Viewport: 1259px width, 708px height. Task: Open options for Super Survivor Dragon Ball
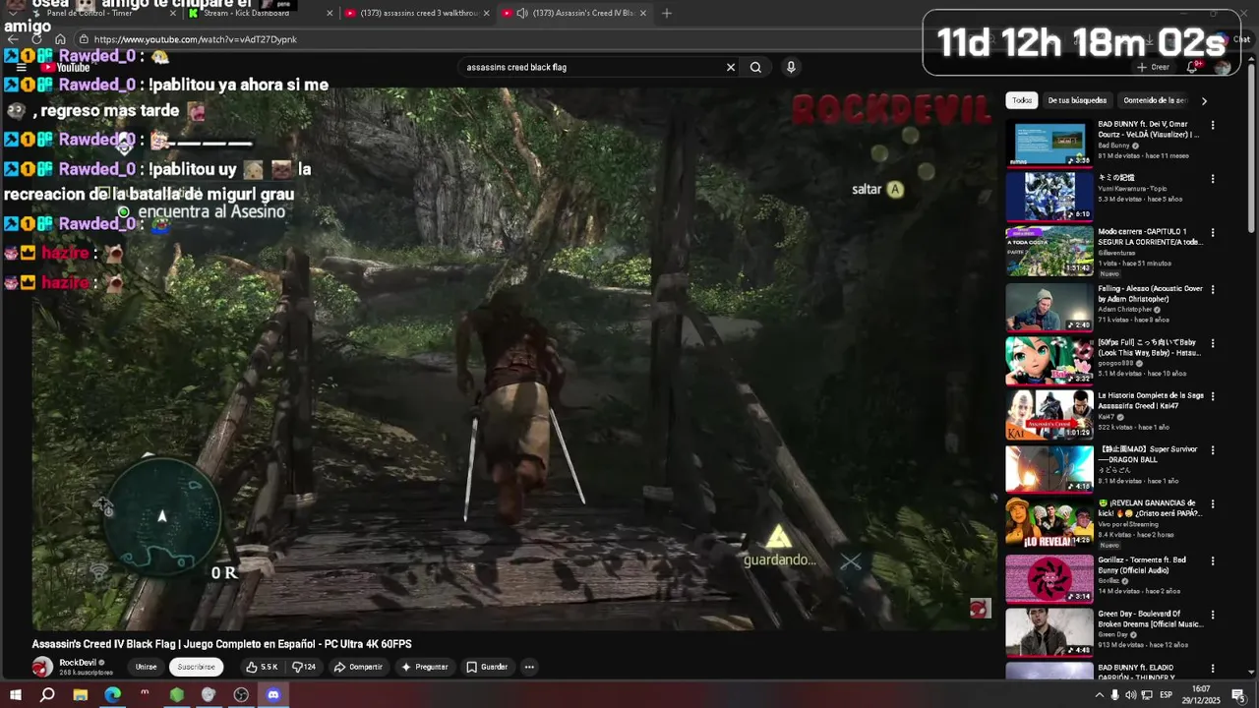click(x=1213, y=450)
